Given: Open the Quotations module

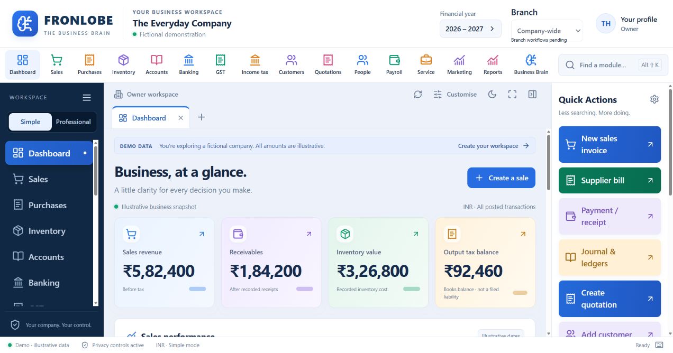Looking at the screenshot, I should click(328, 65).
